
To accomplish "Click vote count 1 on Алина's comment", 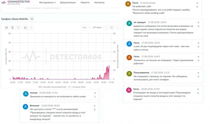I will (x=95, y=97).
